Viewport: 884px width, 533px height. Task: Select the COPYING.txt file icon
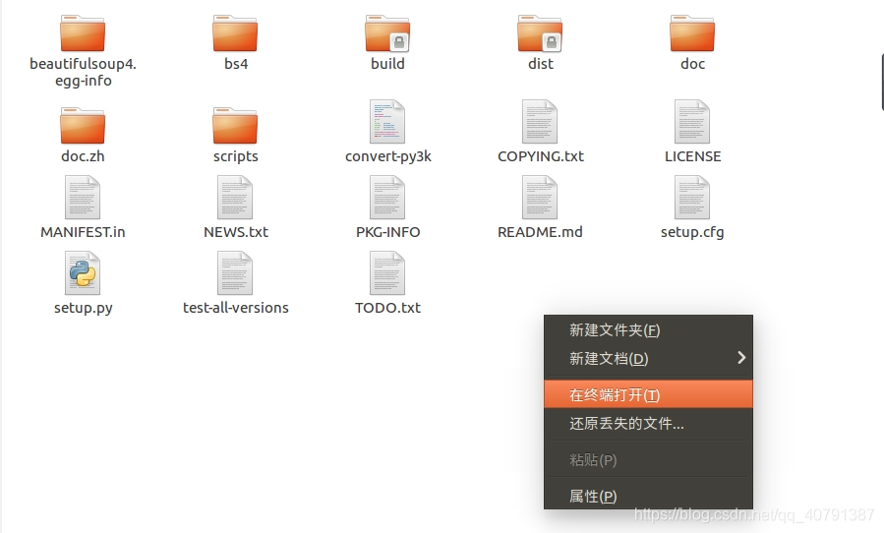540,122
